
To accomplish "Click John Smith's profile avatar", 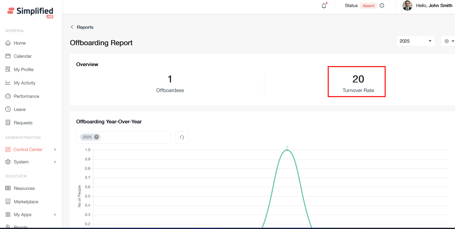I will (407, 6).
